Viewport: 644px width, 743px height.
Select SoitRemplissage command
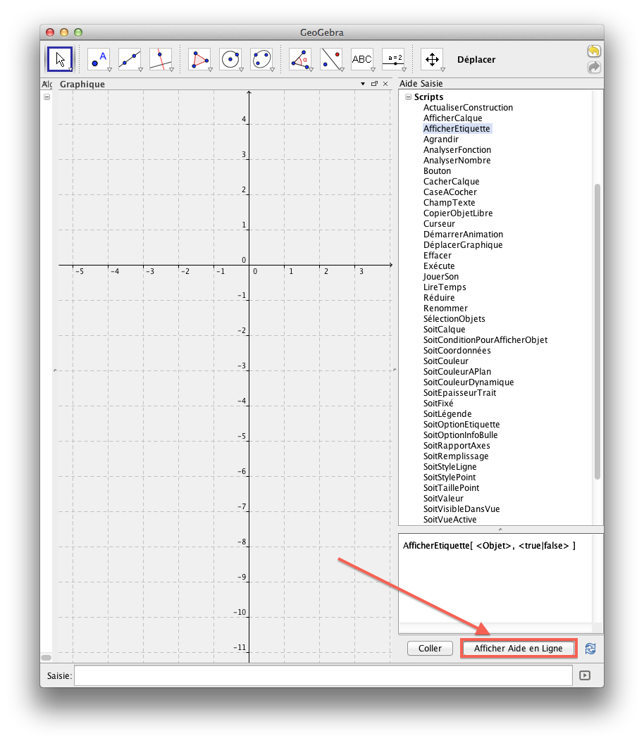(x=456, y=456)
